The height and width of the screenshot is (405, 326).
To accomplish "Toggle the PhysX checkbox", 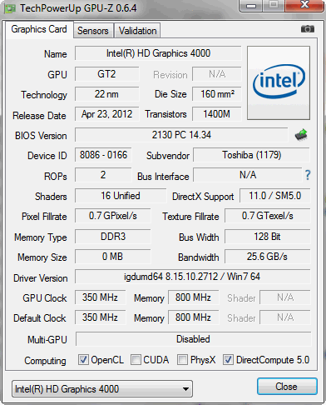I will (x=182, y=359).
